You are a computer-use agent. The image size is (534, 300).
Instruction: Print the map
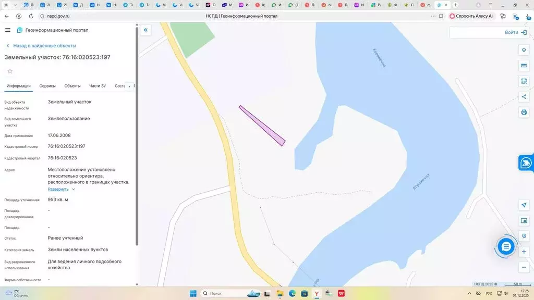click(524, 112)
